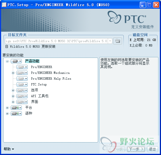Select the 语种 tree label
Viewport: 161px width, 155px height.
(x=29, y=113)
